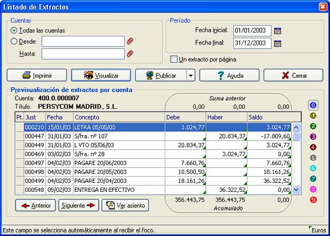330x236 pixels.
Task: Select the Todas las cuentas radio button
Action: pyautogui.click(x=14, y=30)
